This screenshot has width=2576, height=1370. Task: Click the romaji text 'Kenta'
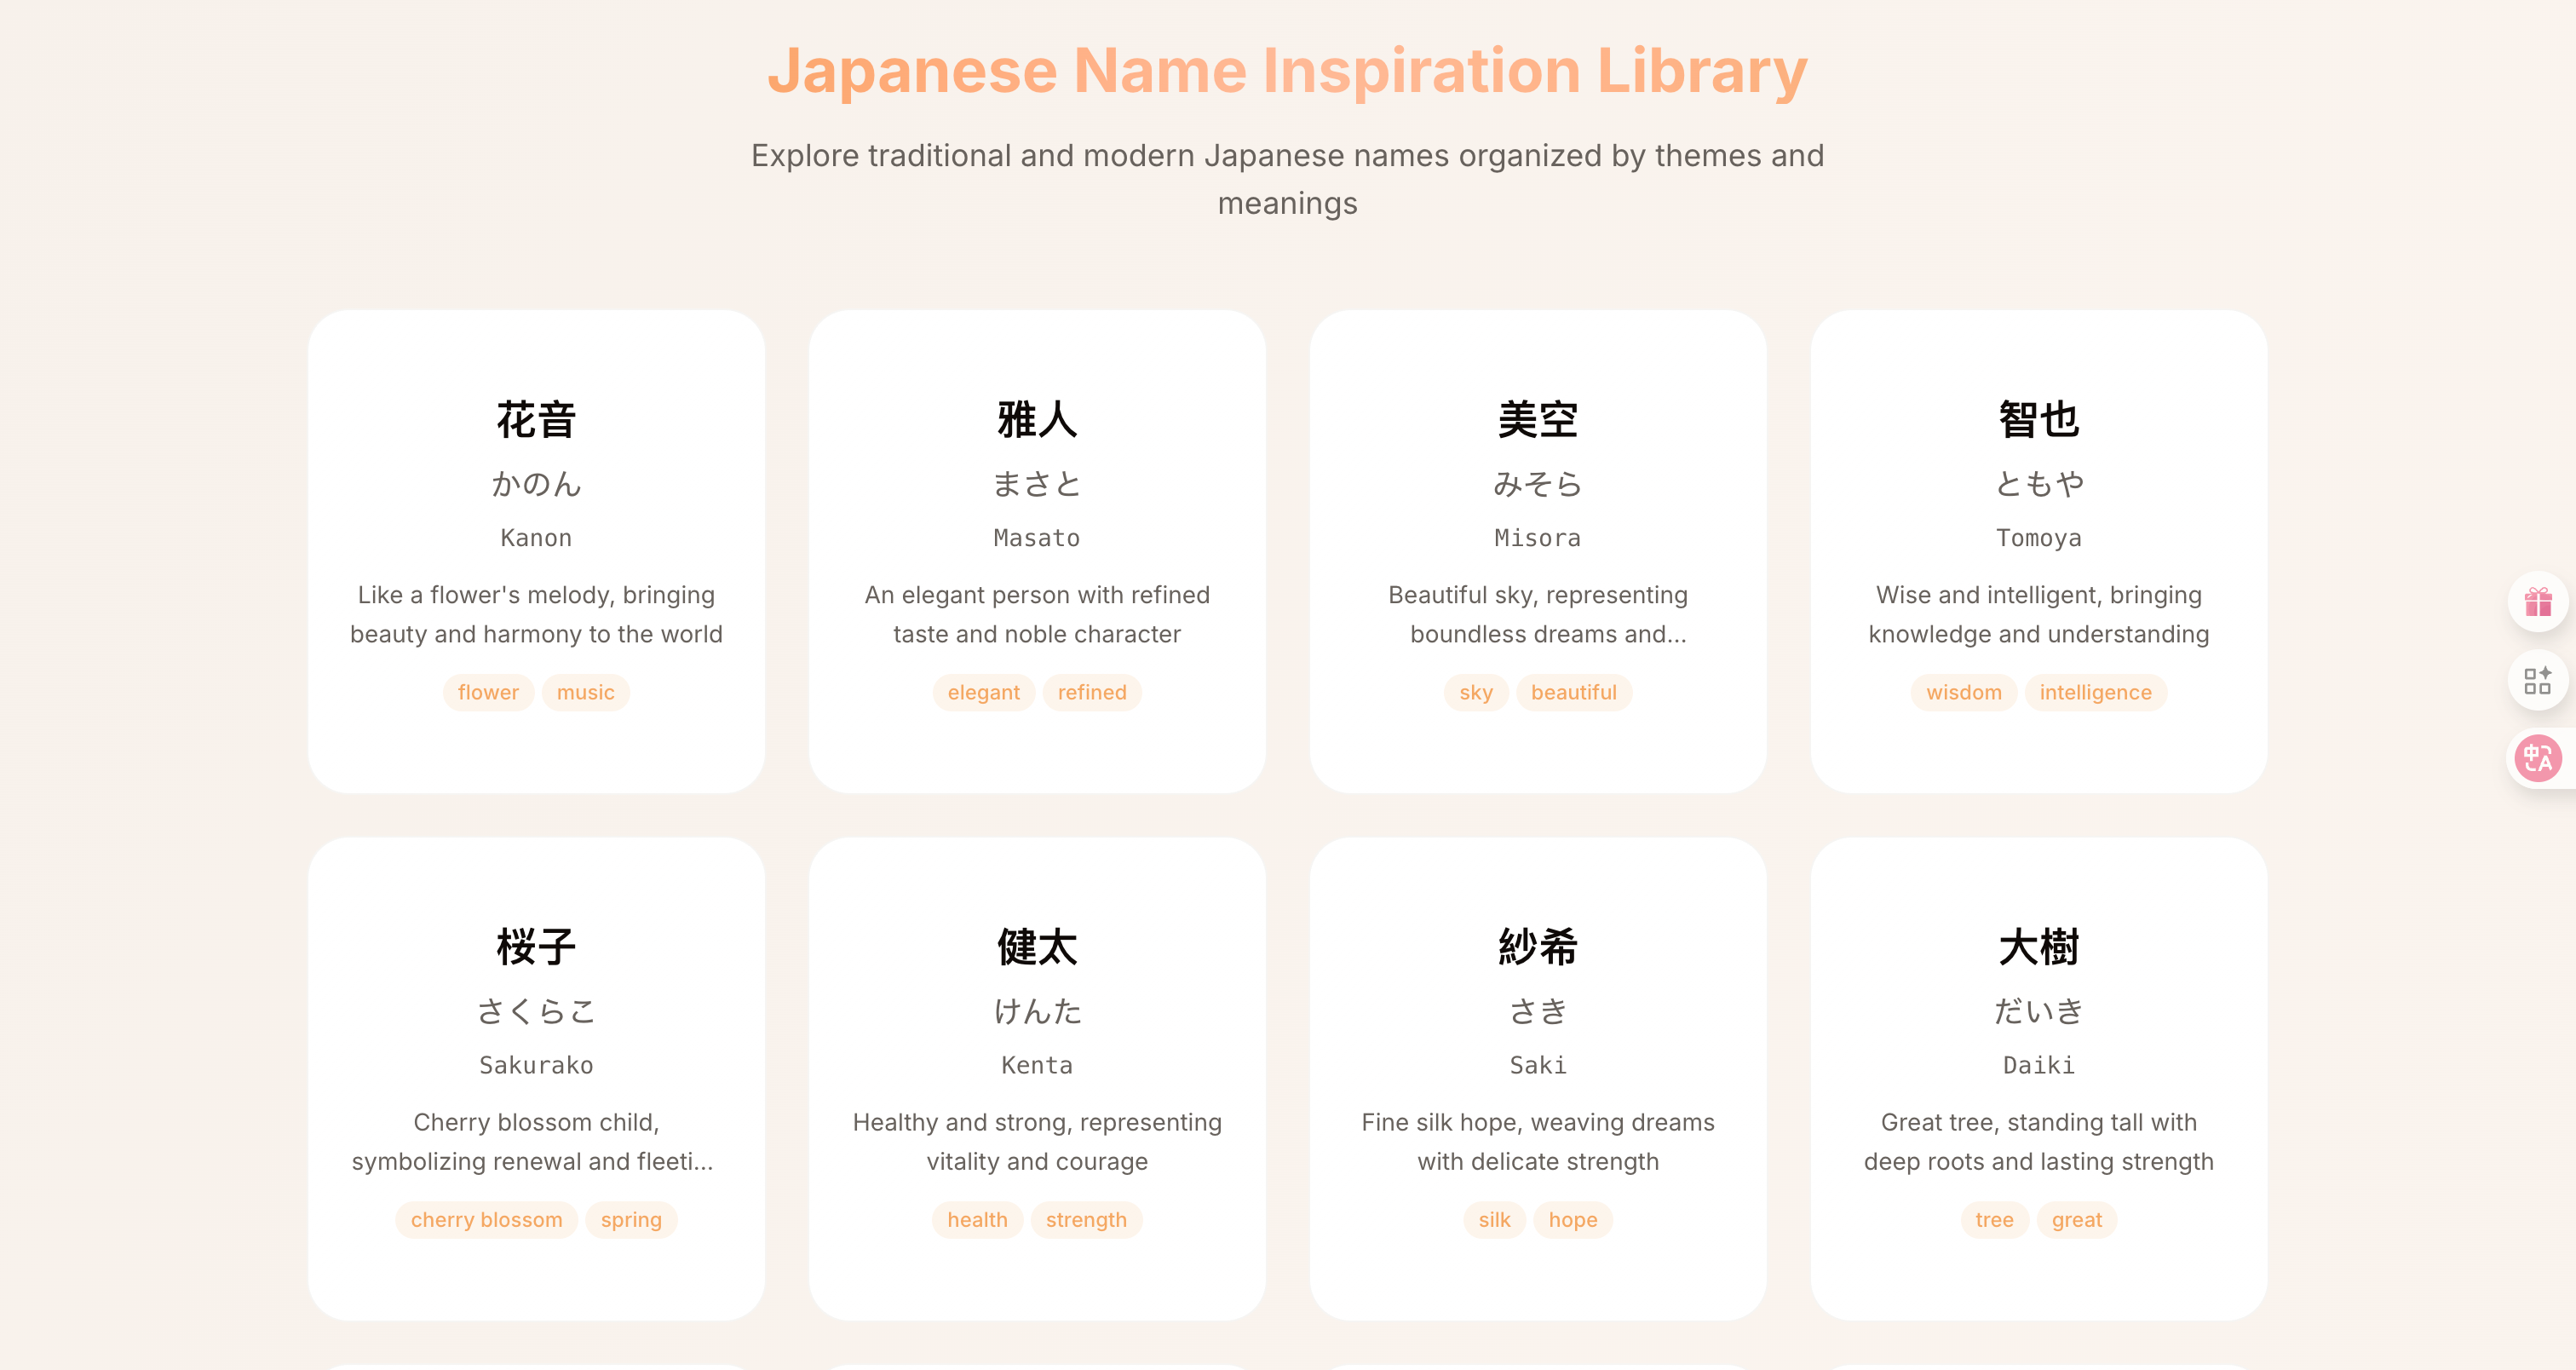[x=1037, y=1065]
